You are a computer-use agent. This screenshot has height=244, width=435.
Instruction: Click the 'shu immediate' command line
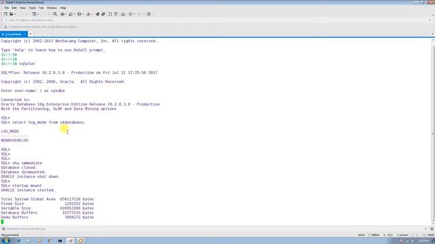pos(21,163)
